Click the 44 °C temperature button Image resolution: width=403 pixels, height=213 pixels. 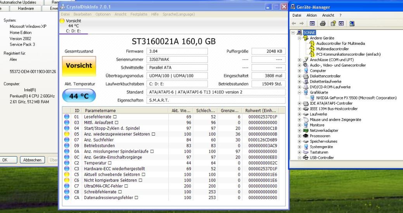(79, 96)
